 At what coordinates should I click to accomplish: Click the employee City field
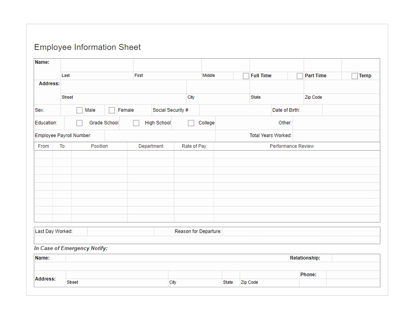point(218,87)
